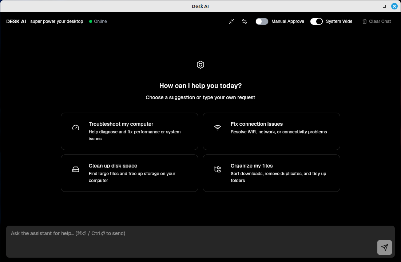Viewport: 401px width, 262px height.
Task: Click the folder tree icon on the Organize card
Action: (218, 169)
